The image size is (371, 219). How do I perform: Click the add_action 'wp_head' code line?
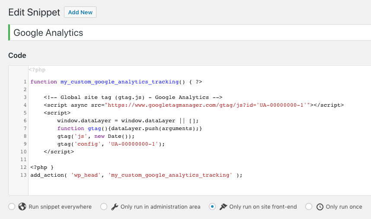pos(136,175)
